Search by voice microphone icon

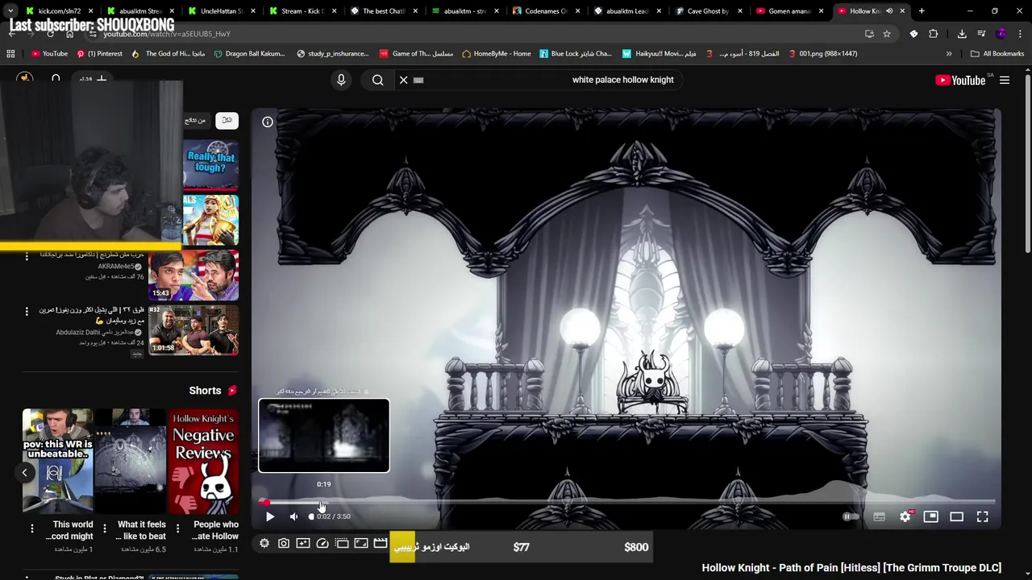pos(341,80)
